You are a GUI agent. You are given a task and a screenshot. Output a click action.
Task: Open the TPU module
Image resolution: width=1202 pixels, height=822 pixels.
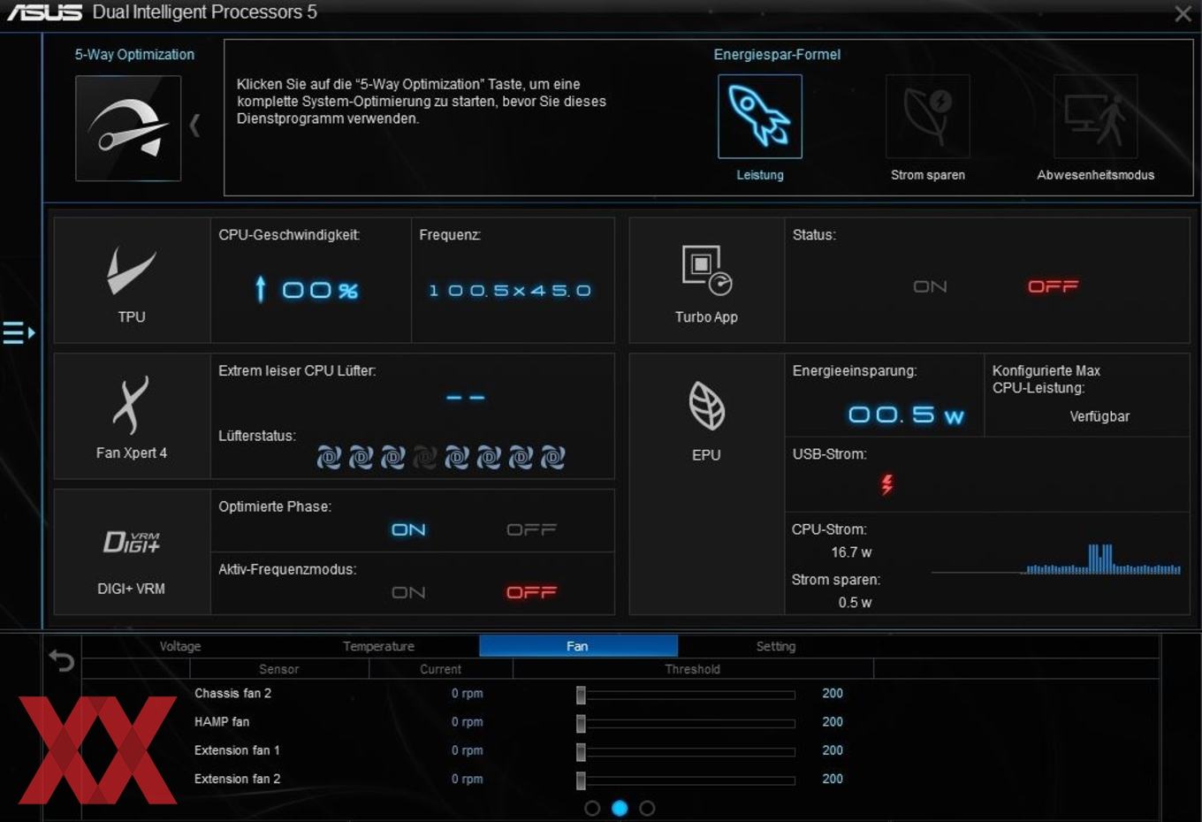(x=132, y=281)
